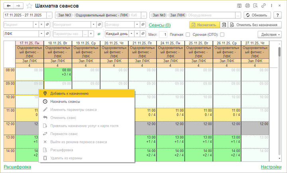
Task: Click the vertical scrollbar thumb of the schedule
Action: pyautogui.click(x=279, y=52)
